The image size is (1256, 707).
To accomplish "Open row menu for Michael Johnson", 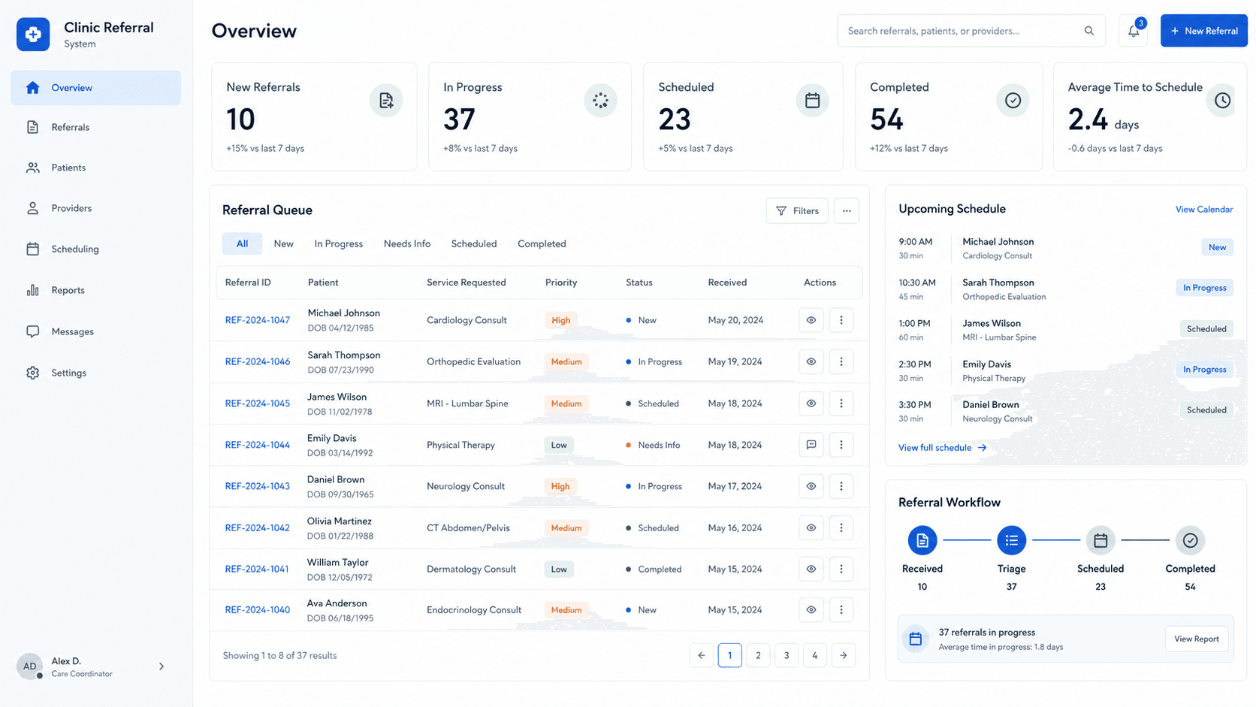I will [841, 320].
